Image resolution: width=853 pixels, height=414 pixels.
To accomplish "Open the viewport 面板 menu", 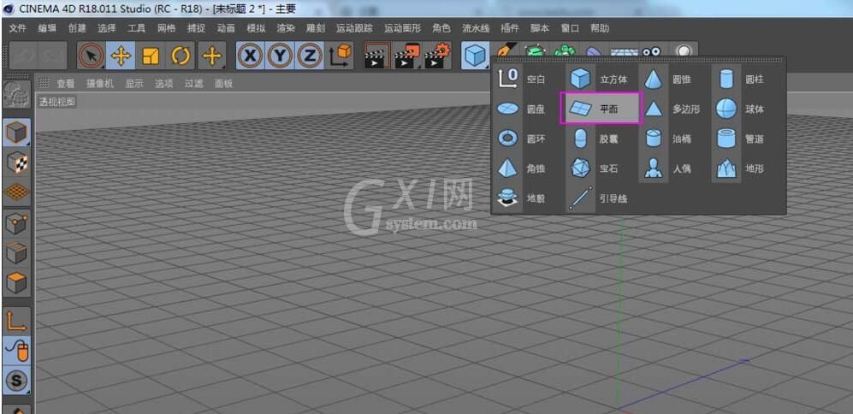I will point(223,84).
